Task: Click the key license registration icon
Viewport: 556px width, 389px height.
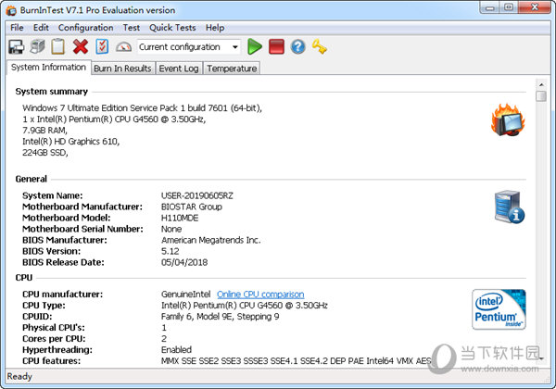Action: [320, 46]
